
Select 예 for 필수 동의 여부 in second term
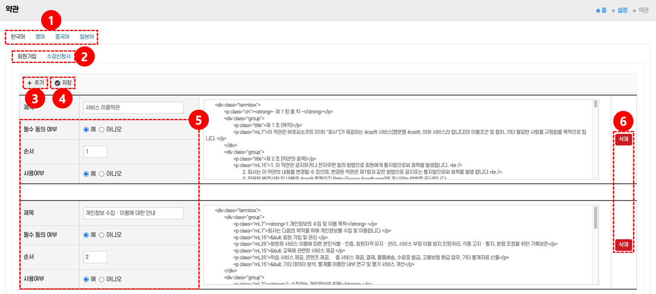coord(86,235)
